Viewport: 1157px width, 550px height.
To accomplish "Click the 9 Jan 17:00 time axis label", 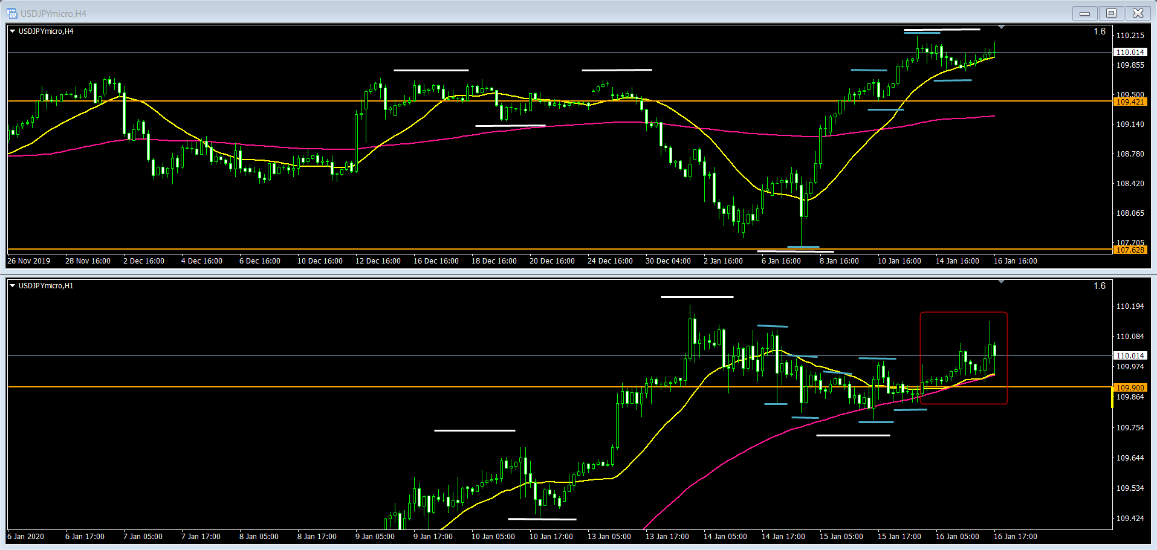I will 433,537.
